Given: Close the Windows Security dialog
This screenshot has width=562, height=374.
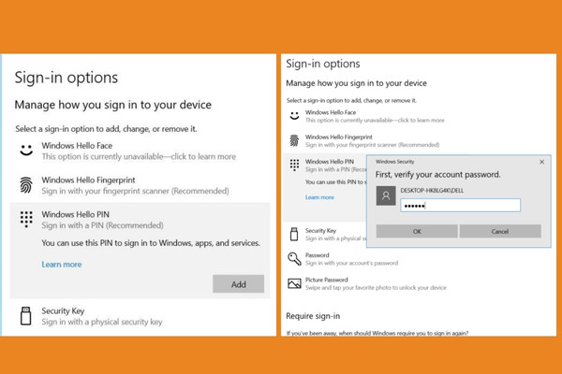Looking at the screenshot, I should coord(542,162).
